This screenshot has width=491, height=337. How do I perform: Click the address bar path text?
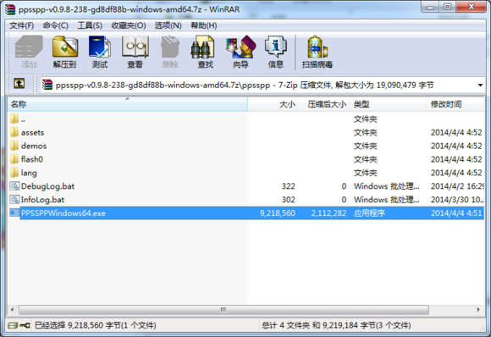pos(245,86)
